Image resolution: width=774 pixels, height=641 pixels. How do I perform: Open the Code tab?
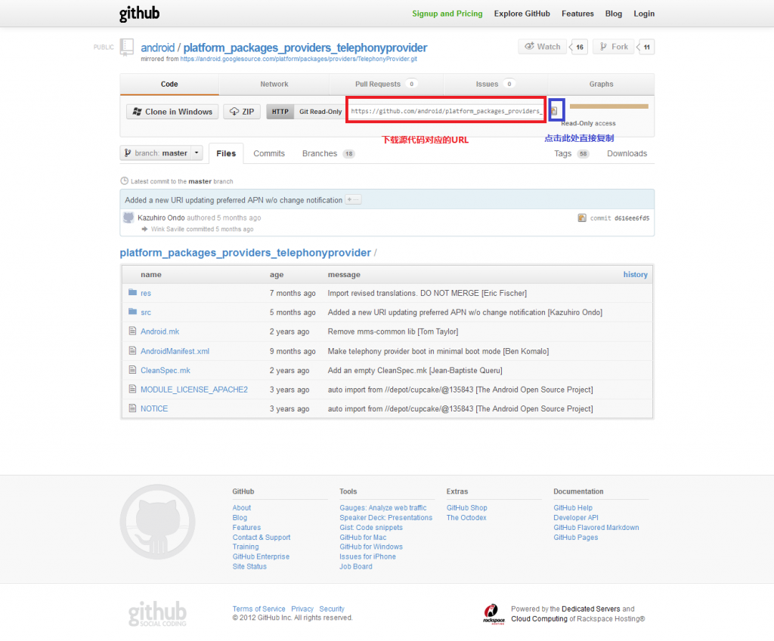coord(169,85)
